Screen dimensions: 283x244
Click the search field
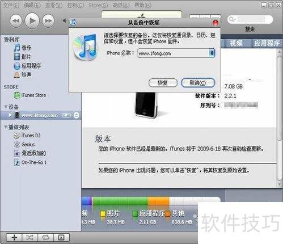coord(250,19)
